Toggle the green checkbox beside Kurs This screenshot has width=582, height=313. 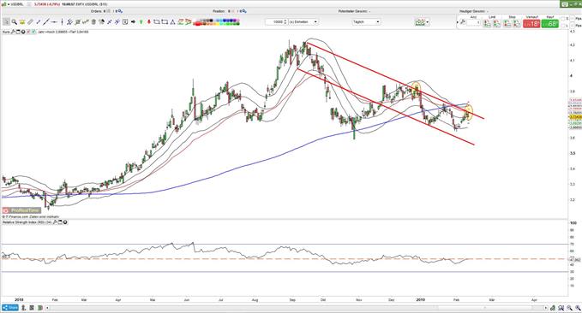pyautogui.click(x=33, y=32)
